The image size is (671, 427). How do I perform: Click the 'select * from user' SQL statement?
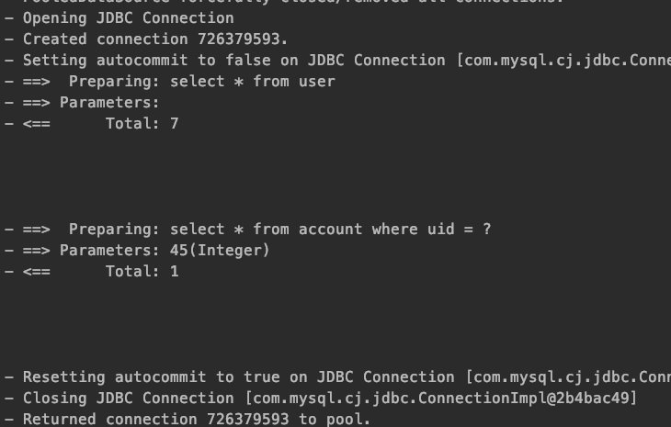click(253, 81)
